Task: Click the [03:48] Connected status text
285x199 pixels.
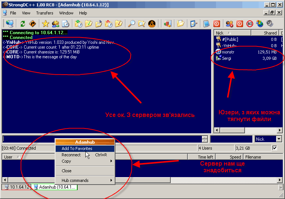Action: [19, 148]
